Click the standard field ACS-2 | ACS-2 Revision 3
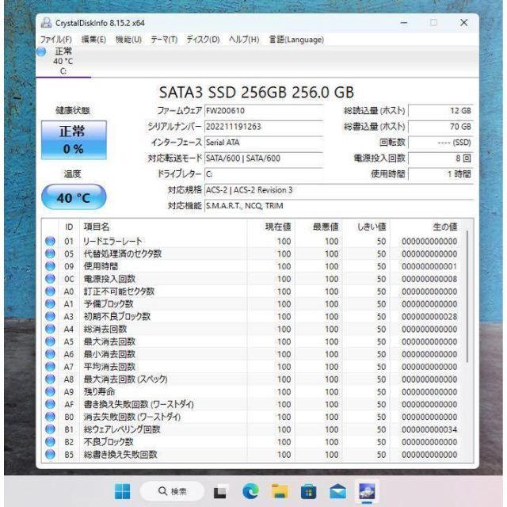The height and width of the screenshot is (507, 507). [339, 190]
